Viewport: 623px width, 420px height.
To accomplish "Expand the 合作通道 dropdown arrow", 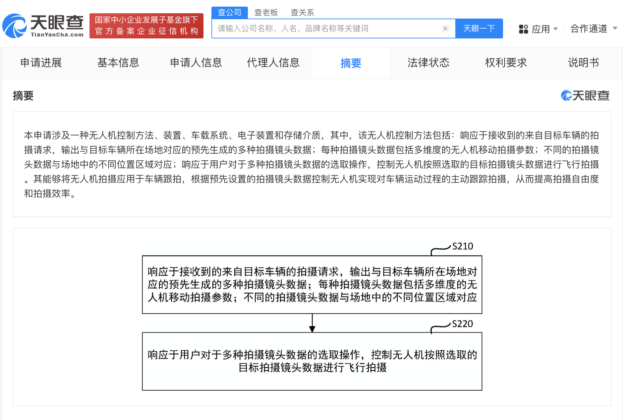I will (615, 28).
